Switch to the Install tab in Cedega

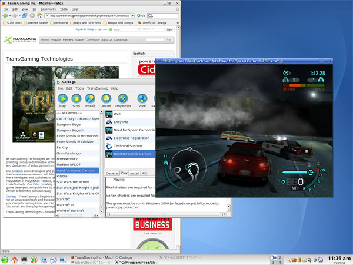tap(134, 173)
